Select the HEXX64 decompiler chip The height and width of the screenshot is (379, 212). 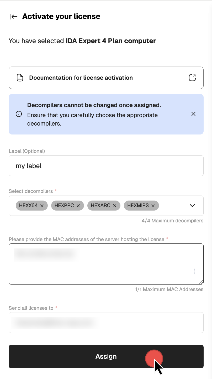pyautogui.click(x=28, y=206)
